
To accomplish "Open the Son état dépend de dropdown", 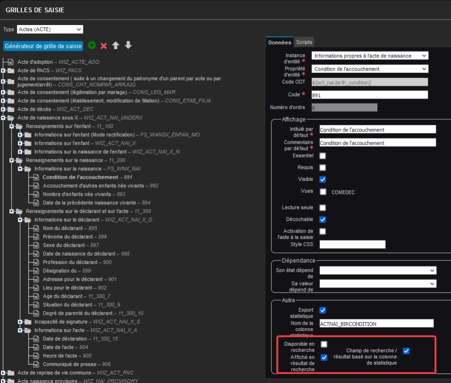I will pos(377,270).
